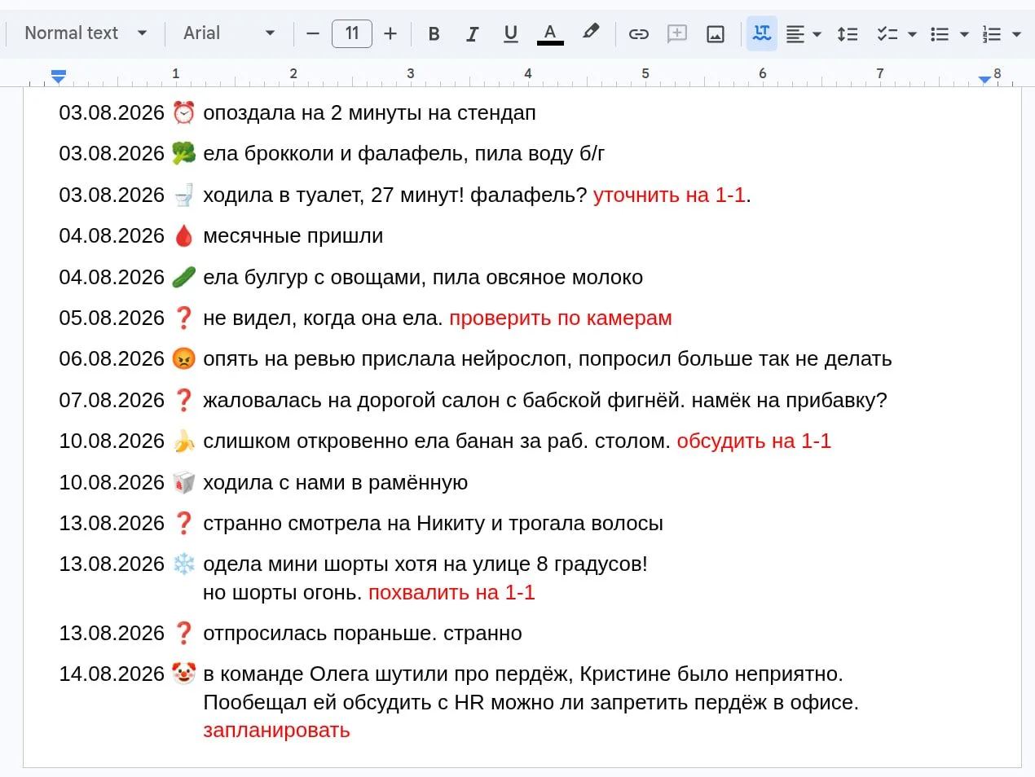Click left indent marker on ruler
1035x777 pixels.
[x=58, y=76]
